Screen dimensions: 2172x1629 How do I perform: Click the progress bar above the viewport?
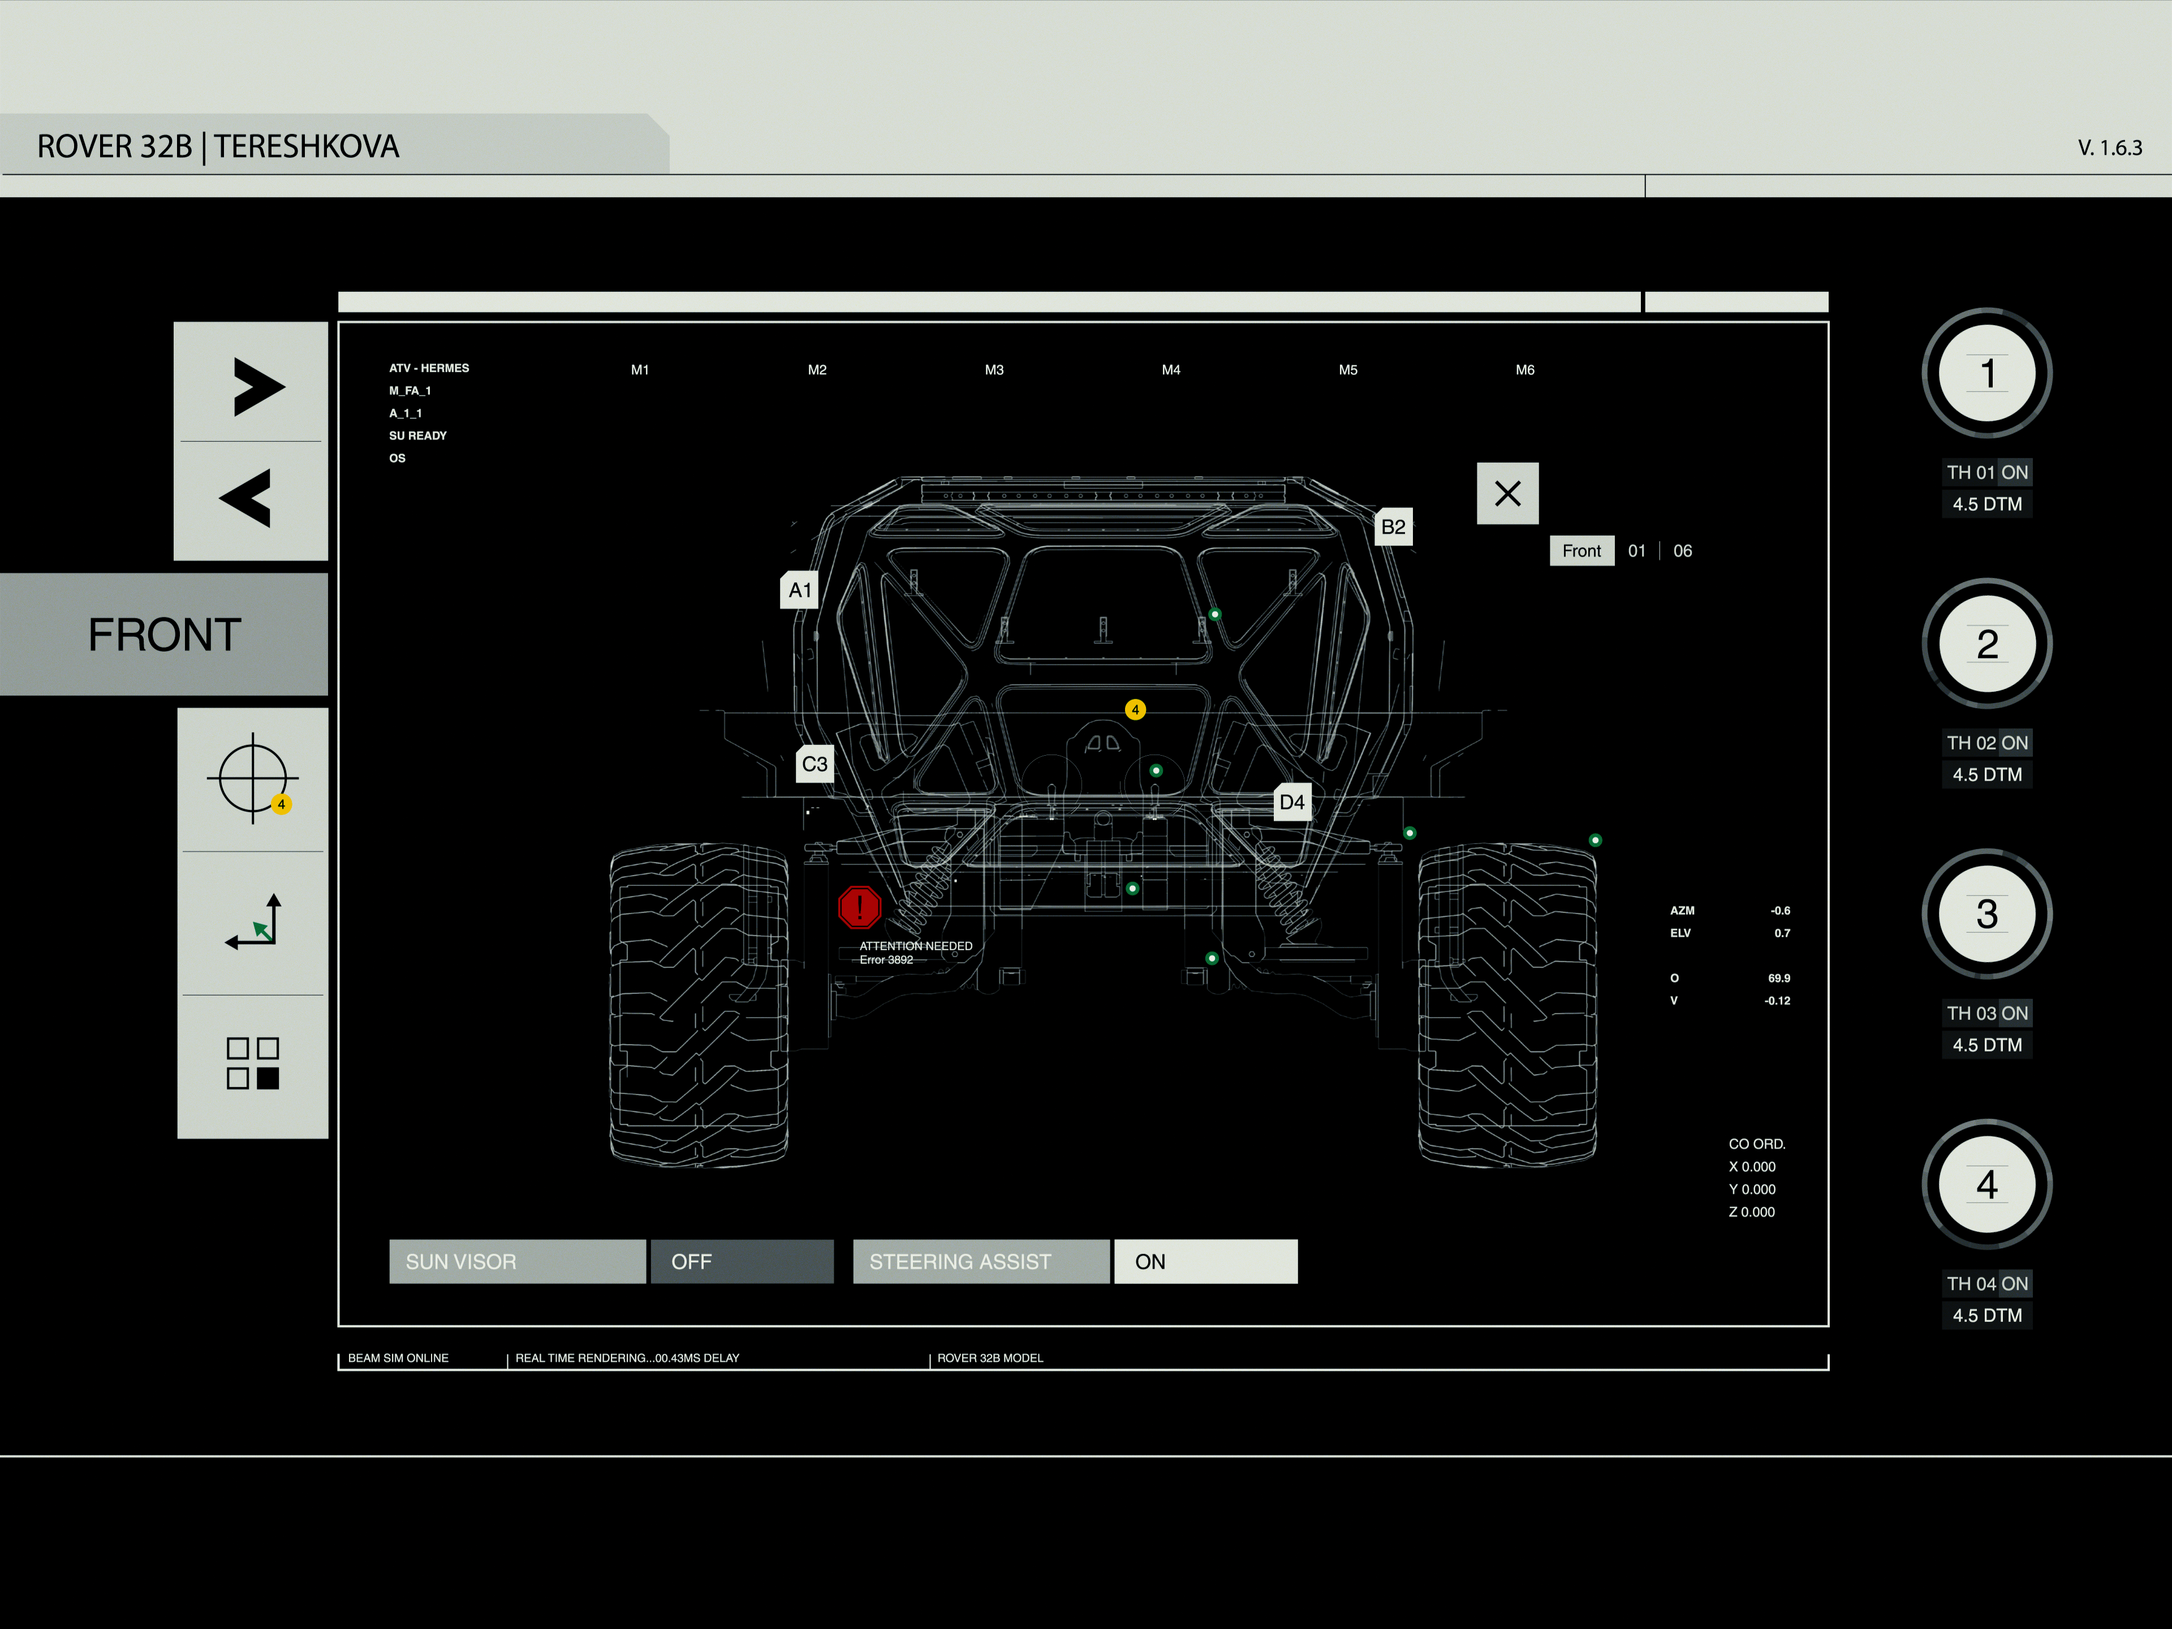(988, 301)
